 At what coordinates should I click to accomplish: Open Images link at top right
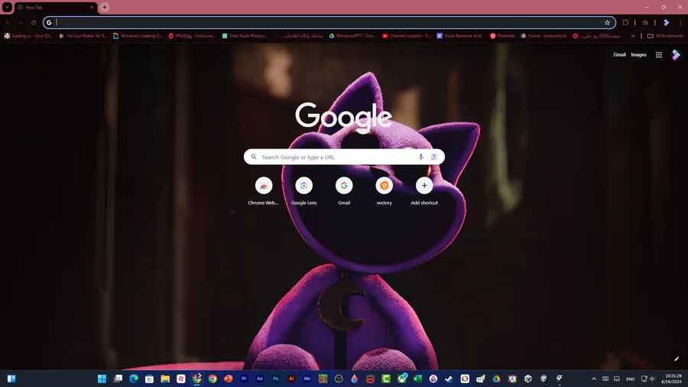(x=638, y=55)
